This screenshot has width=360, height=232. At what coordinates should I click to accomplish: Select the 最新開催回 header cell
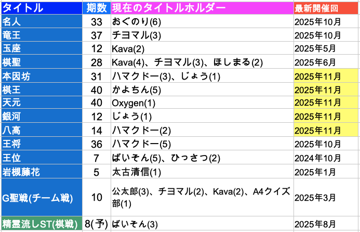[x=326, y=8]
